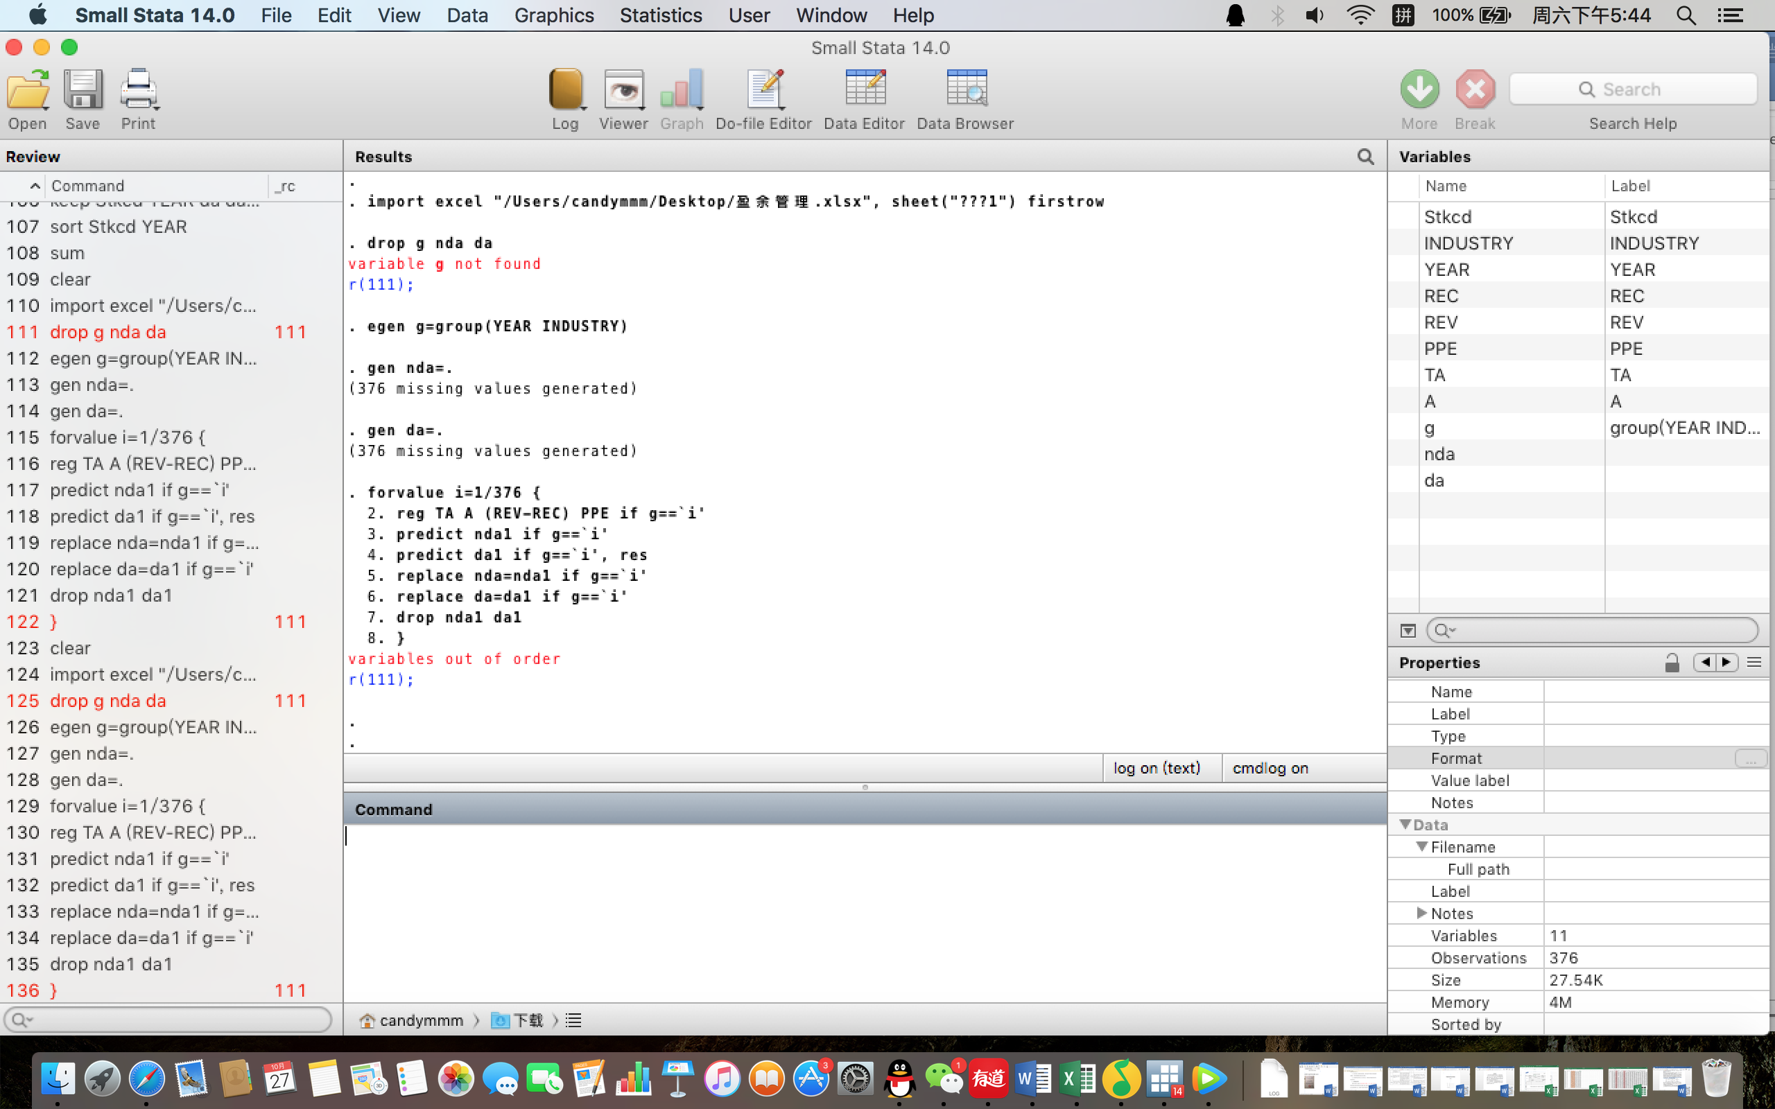Click the Search Help field
1775x1109 pixels.
click(1633, 89)
